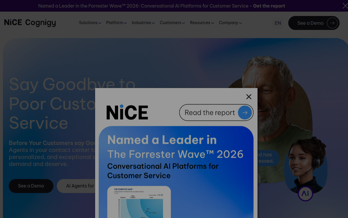Click the Forrester Wave chart thumbnail
The width and height of the screenshot is (348, 218).
tap(139, 202)
